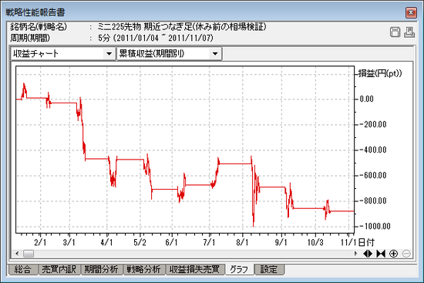Click the 8/1 date label
This screenshot has width=424, height=283.
coord(242,242)
